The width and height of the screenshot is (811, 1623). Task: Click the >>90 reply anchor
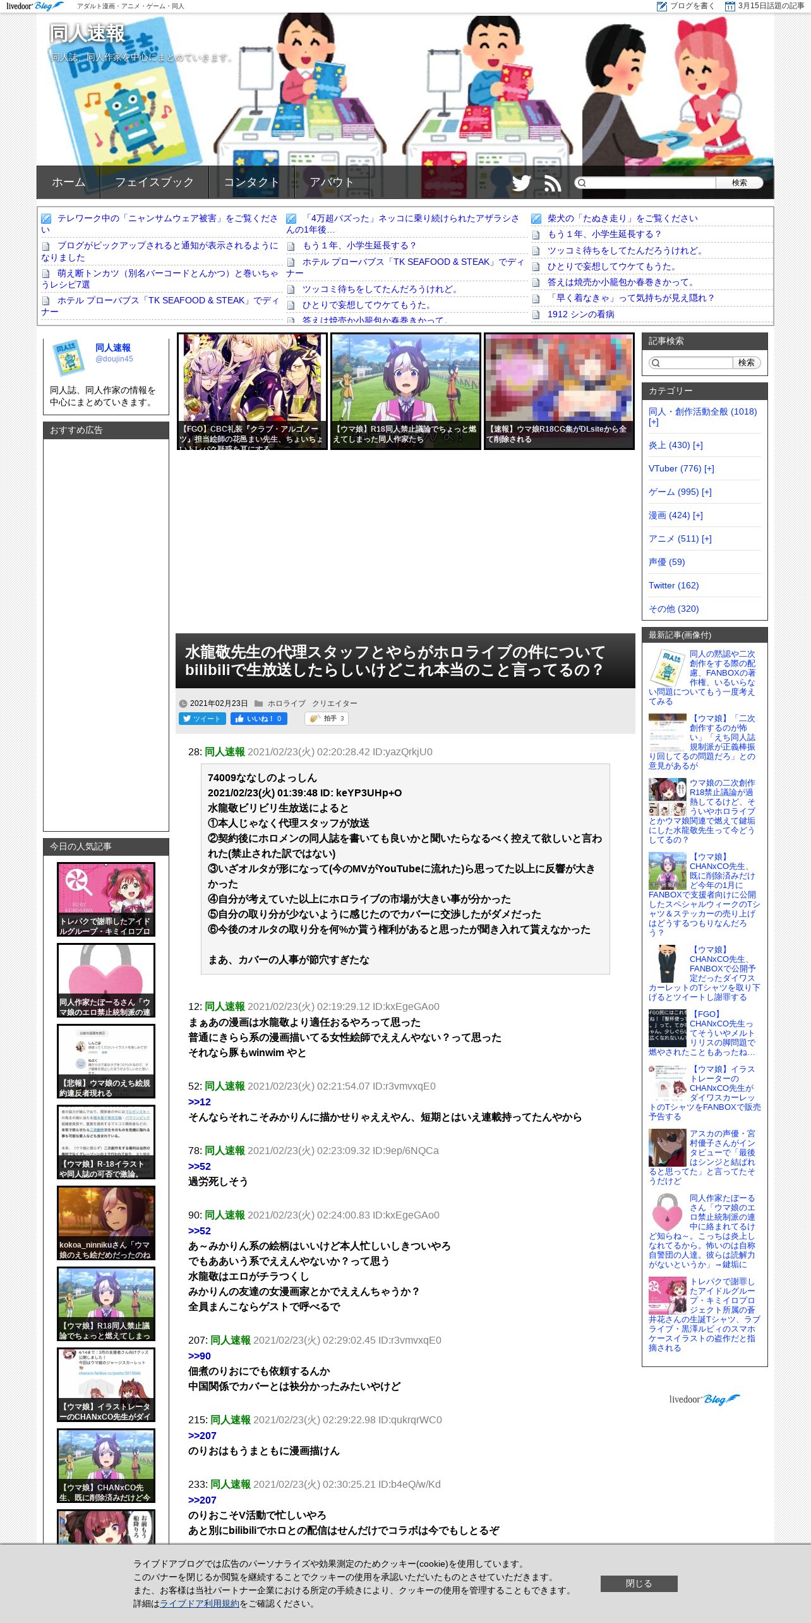tap(200, 1356)
